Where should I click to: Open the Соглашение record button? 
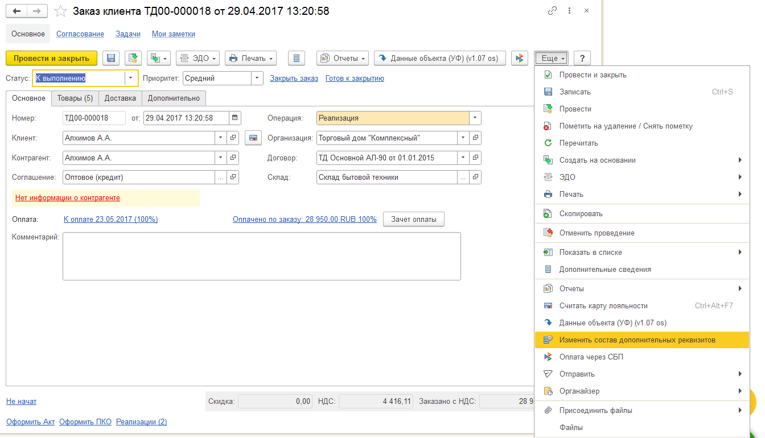point(233,177)
